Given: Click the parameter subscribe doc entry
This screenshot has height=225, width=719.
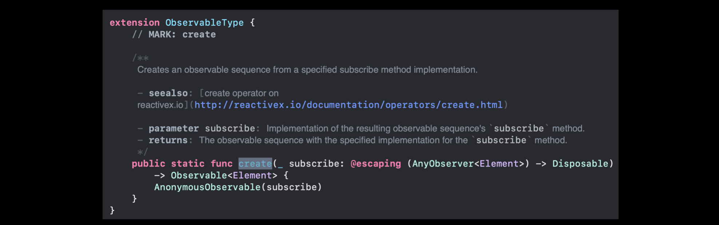Looking at the screenshot, I should pyautogui.click(x=202, y=128).
